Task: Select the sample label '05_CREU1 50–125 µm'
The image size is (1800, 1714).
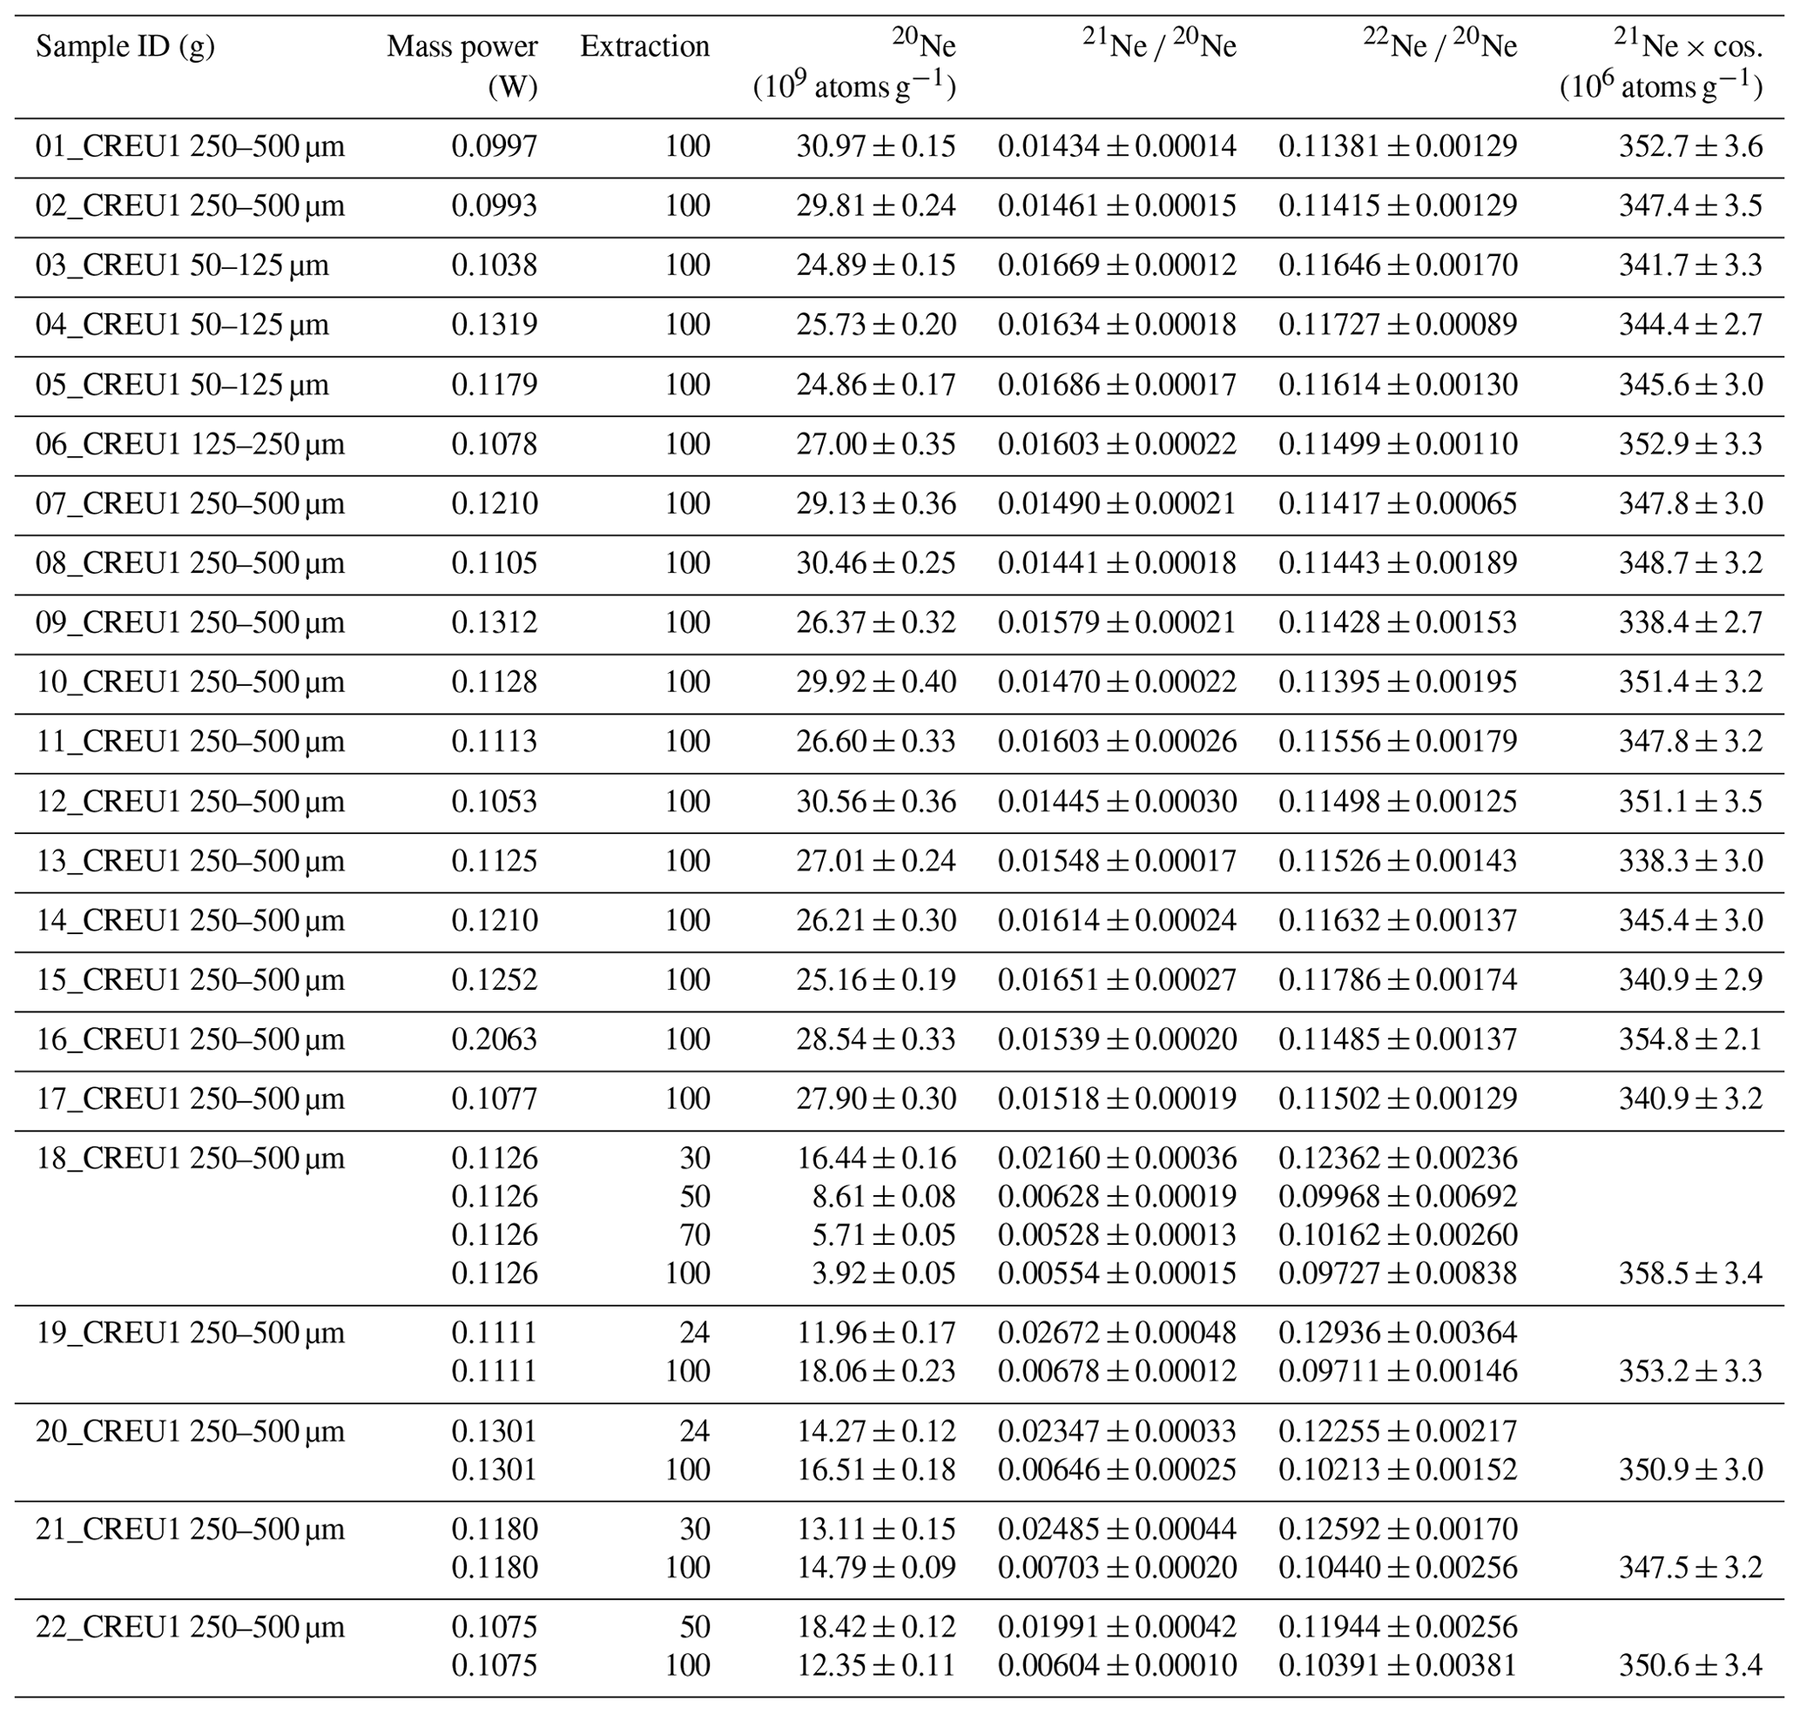Action: click(x=182, y=385)
